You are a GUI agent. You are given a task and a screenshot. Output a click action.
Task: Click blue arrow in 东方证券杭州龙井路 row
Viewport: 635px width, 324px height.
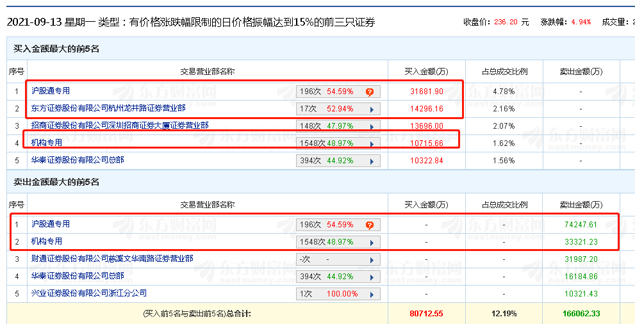pos(372,109)
